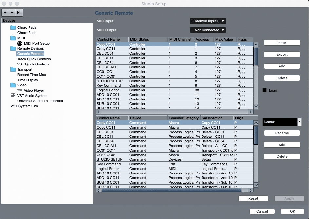Click the lower Delete button below Rename
The width and height of the screenshot is (309, 219).
282,157
